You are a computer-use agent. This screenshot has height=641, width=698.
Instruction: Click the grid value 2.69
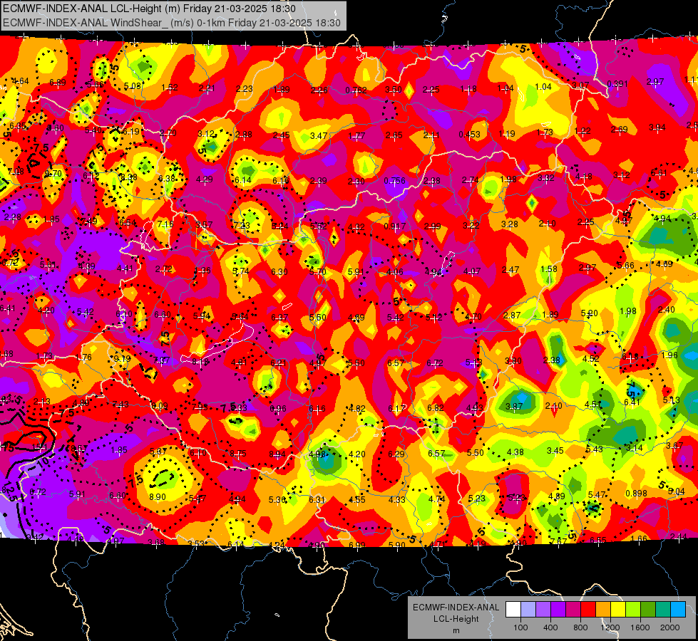[x=619, y=130]
